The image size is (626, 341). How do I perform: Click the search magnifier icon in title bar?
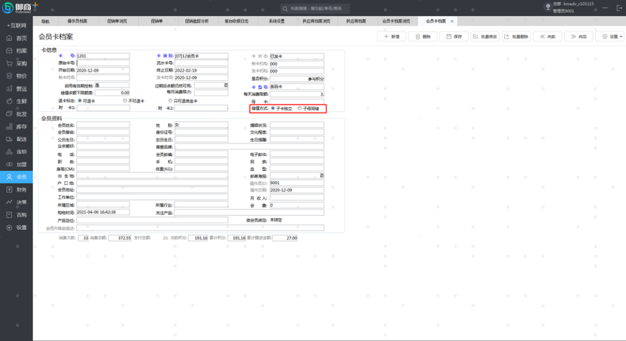(x=285, y=8)
